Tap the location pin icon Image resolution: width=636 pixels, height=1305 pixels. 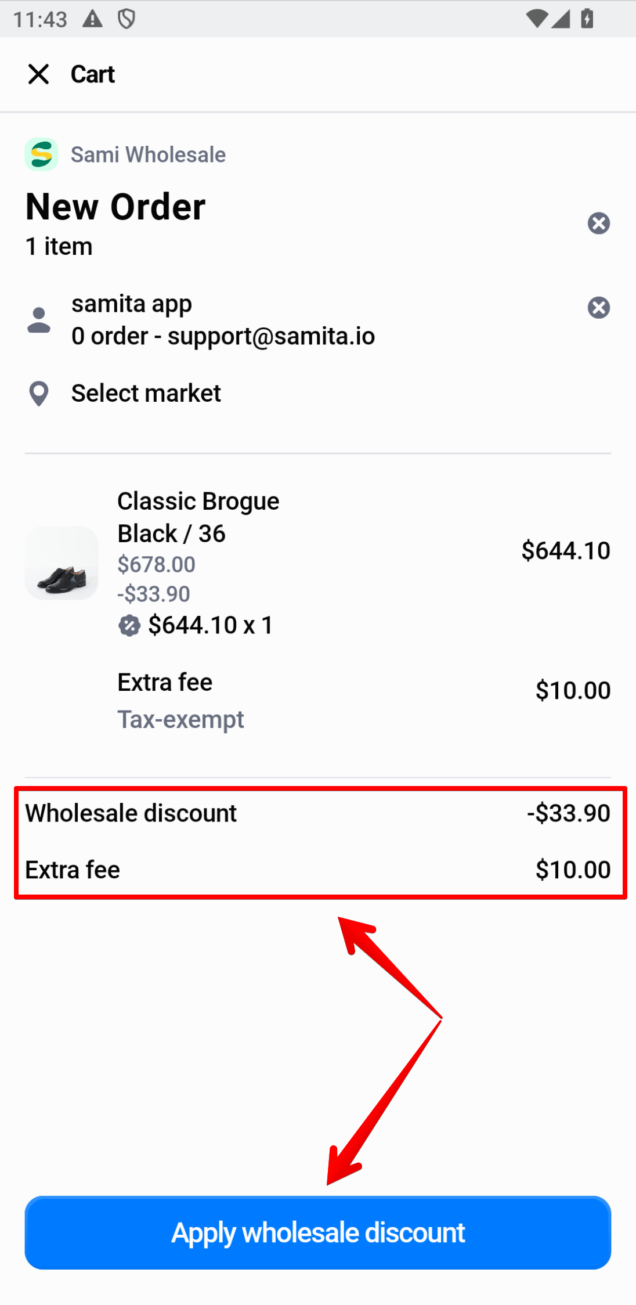(x=39, y=394)
